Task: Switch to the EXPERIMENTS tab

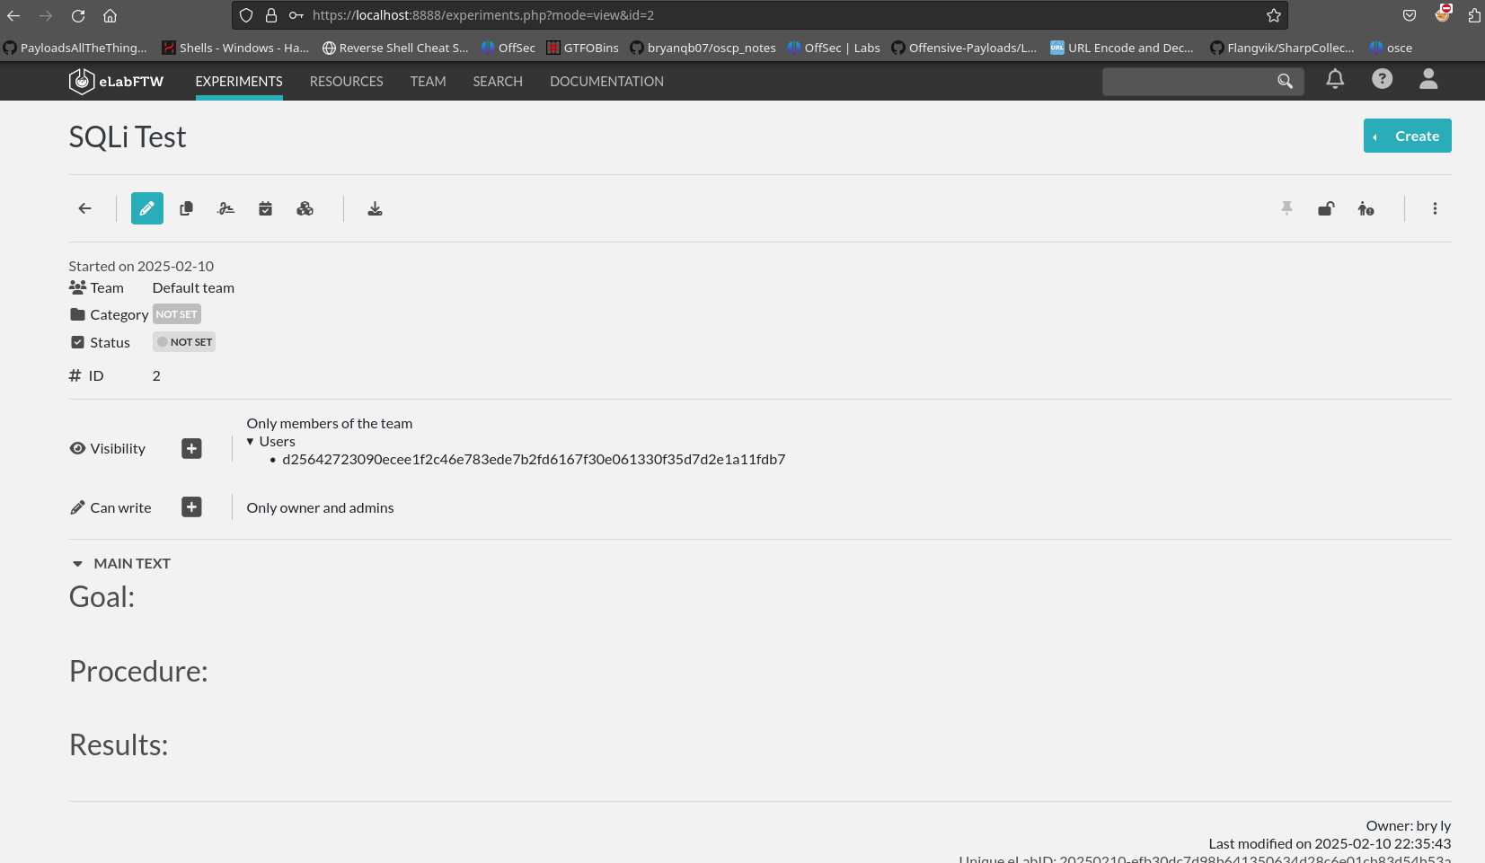Action: pos(239,81)
